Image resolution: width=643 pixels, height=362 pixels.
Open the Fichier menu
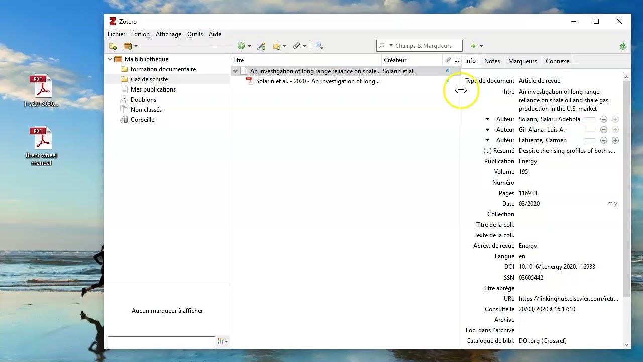(116, 34)
